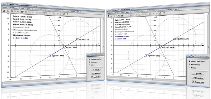211x99 pixels.
Task: Select point B marker in the left graph
Action: point(77,39)
